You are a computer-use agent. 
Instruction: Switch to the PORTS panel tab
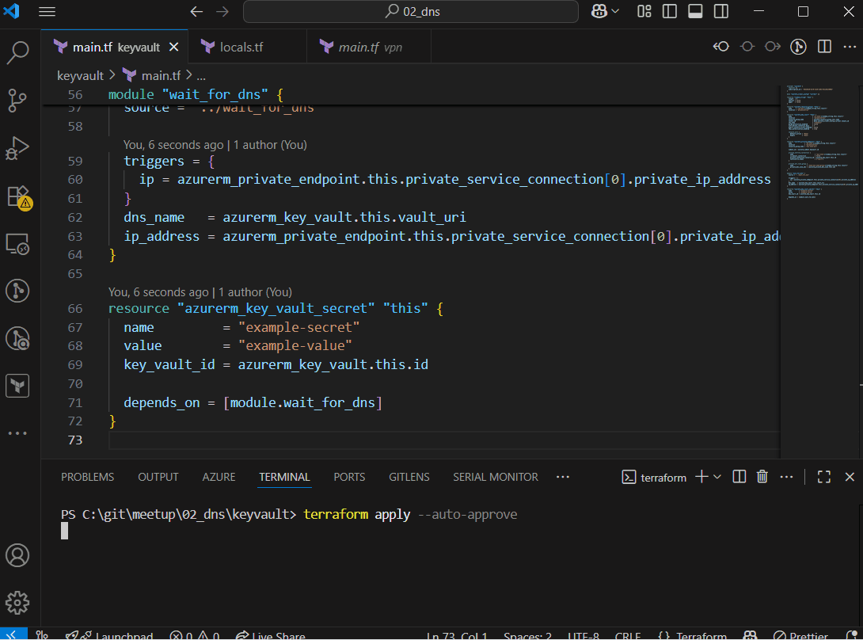pos(349,477)
